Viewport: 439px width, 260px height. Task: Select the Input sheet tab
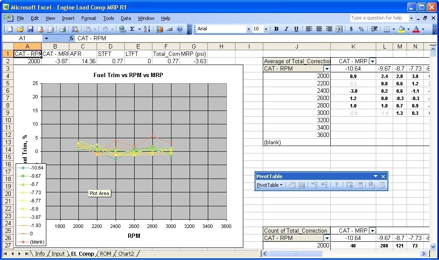[x=58, y=254]
